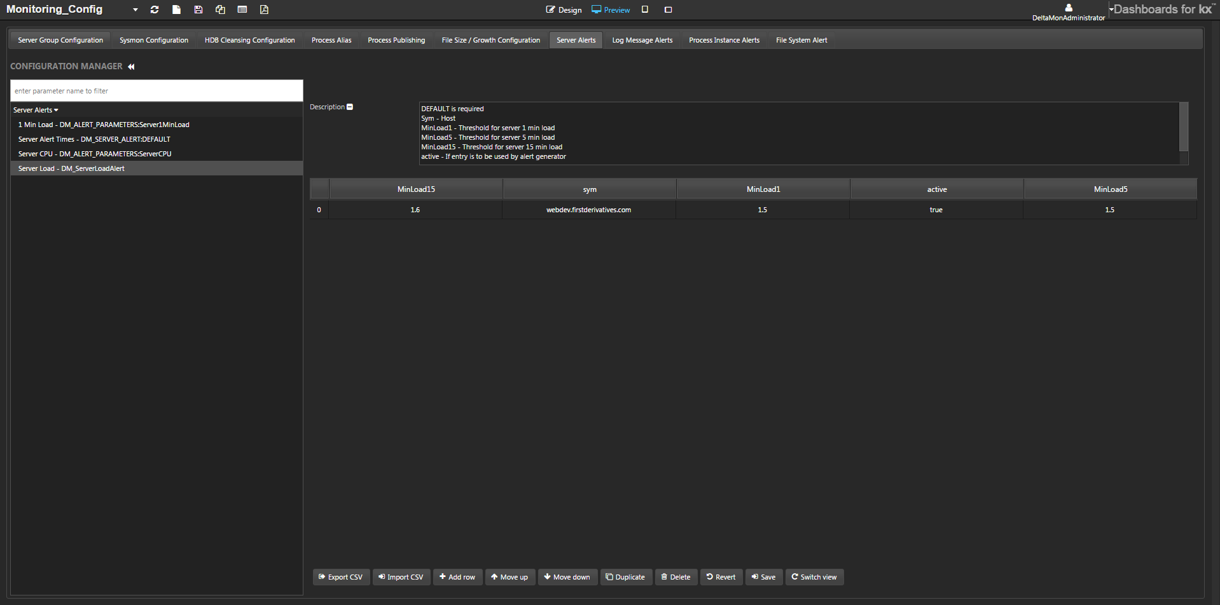Click Export CSV button
1220x605 pixels.
[x=341, y=577]
